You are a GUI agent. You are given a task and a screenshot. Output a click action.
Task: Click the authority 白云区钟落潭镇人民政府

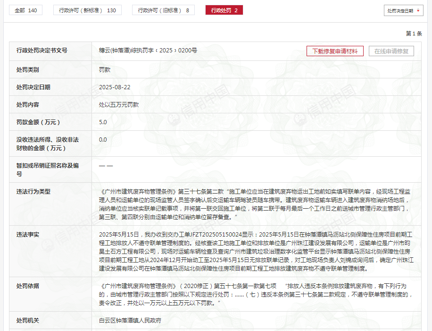click(130, 321)
